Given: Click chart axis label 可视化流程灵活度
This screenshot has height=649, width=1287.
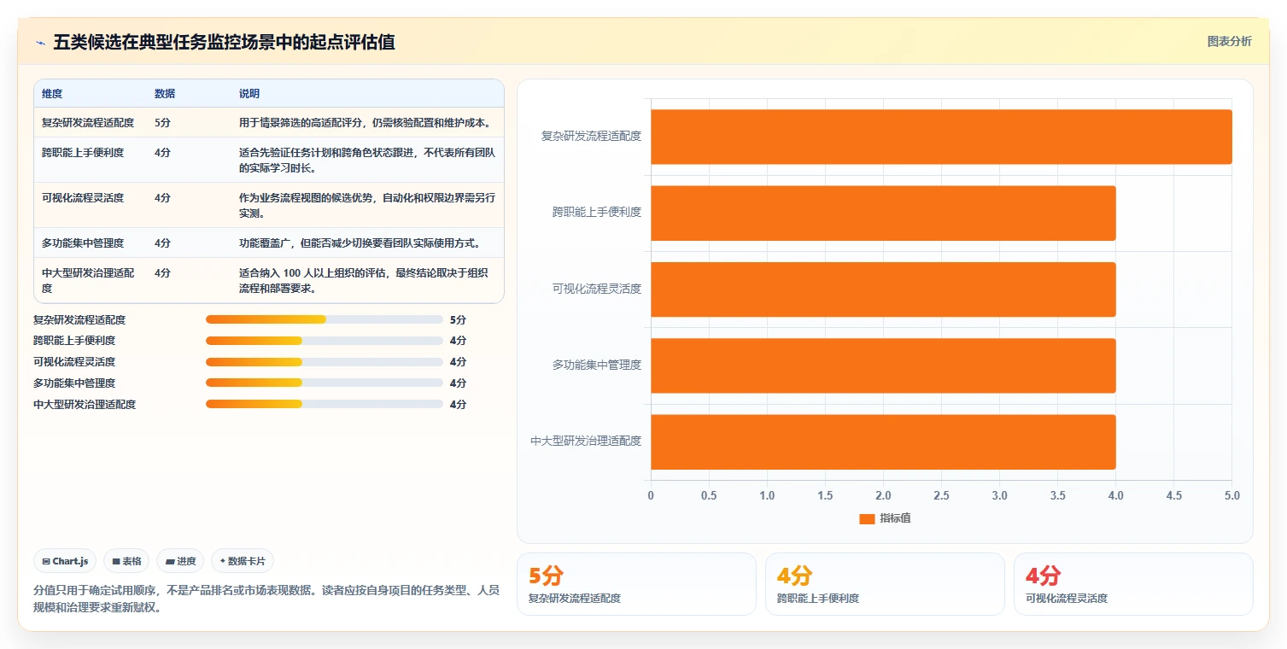Looking at the screenshot, I should (596, 289).
